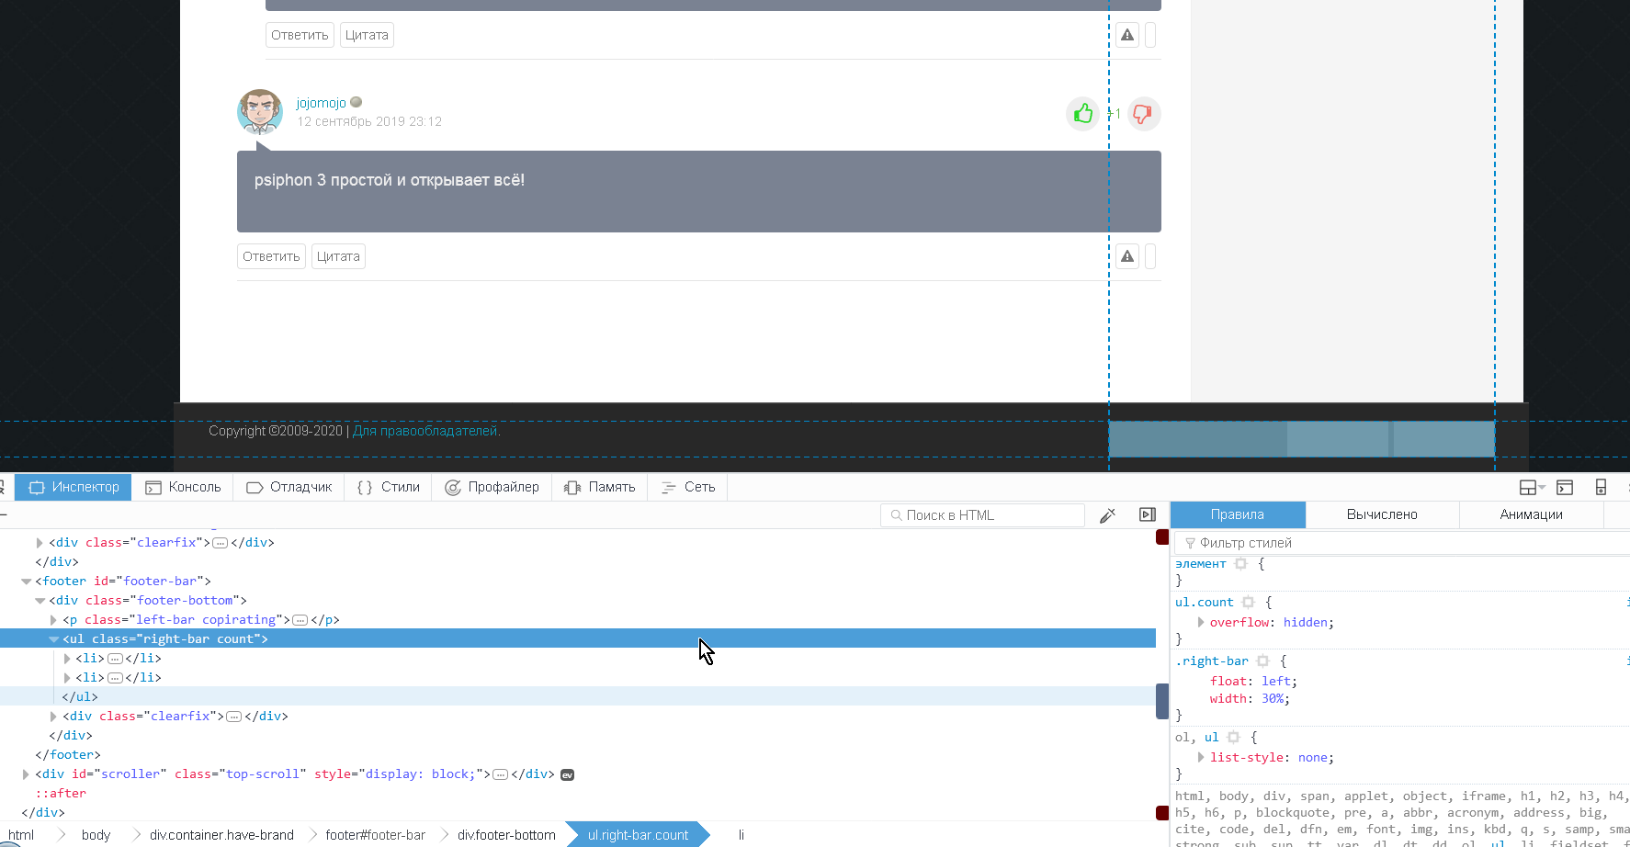Expand div#scroller top-scroll node

[27, 774]
